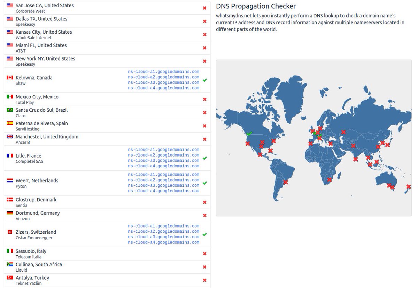
Task: Open ns-cloud-a3.googledomains.com in Weert row
Action: 164,186
